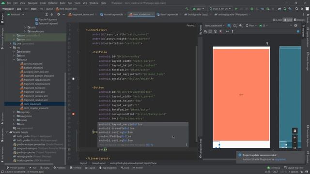The height and width of the screenshot is (174, 310).
Task: Click Collapse All icon in Project panel
Action: [52, 14]
